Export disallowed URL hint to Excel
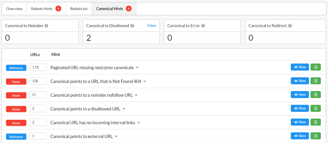Viewport: 328px width, 143px height. (x=315, y=108)
